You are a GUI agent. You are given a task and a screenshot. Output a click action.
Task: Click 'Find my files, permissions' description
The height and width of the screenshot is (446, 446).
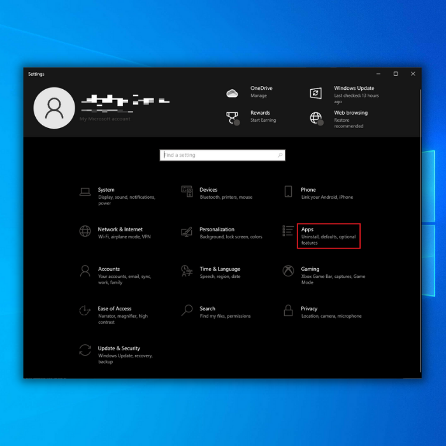point(225,316)
